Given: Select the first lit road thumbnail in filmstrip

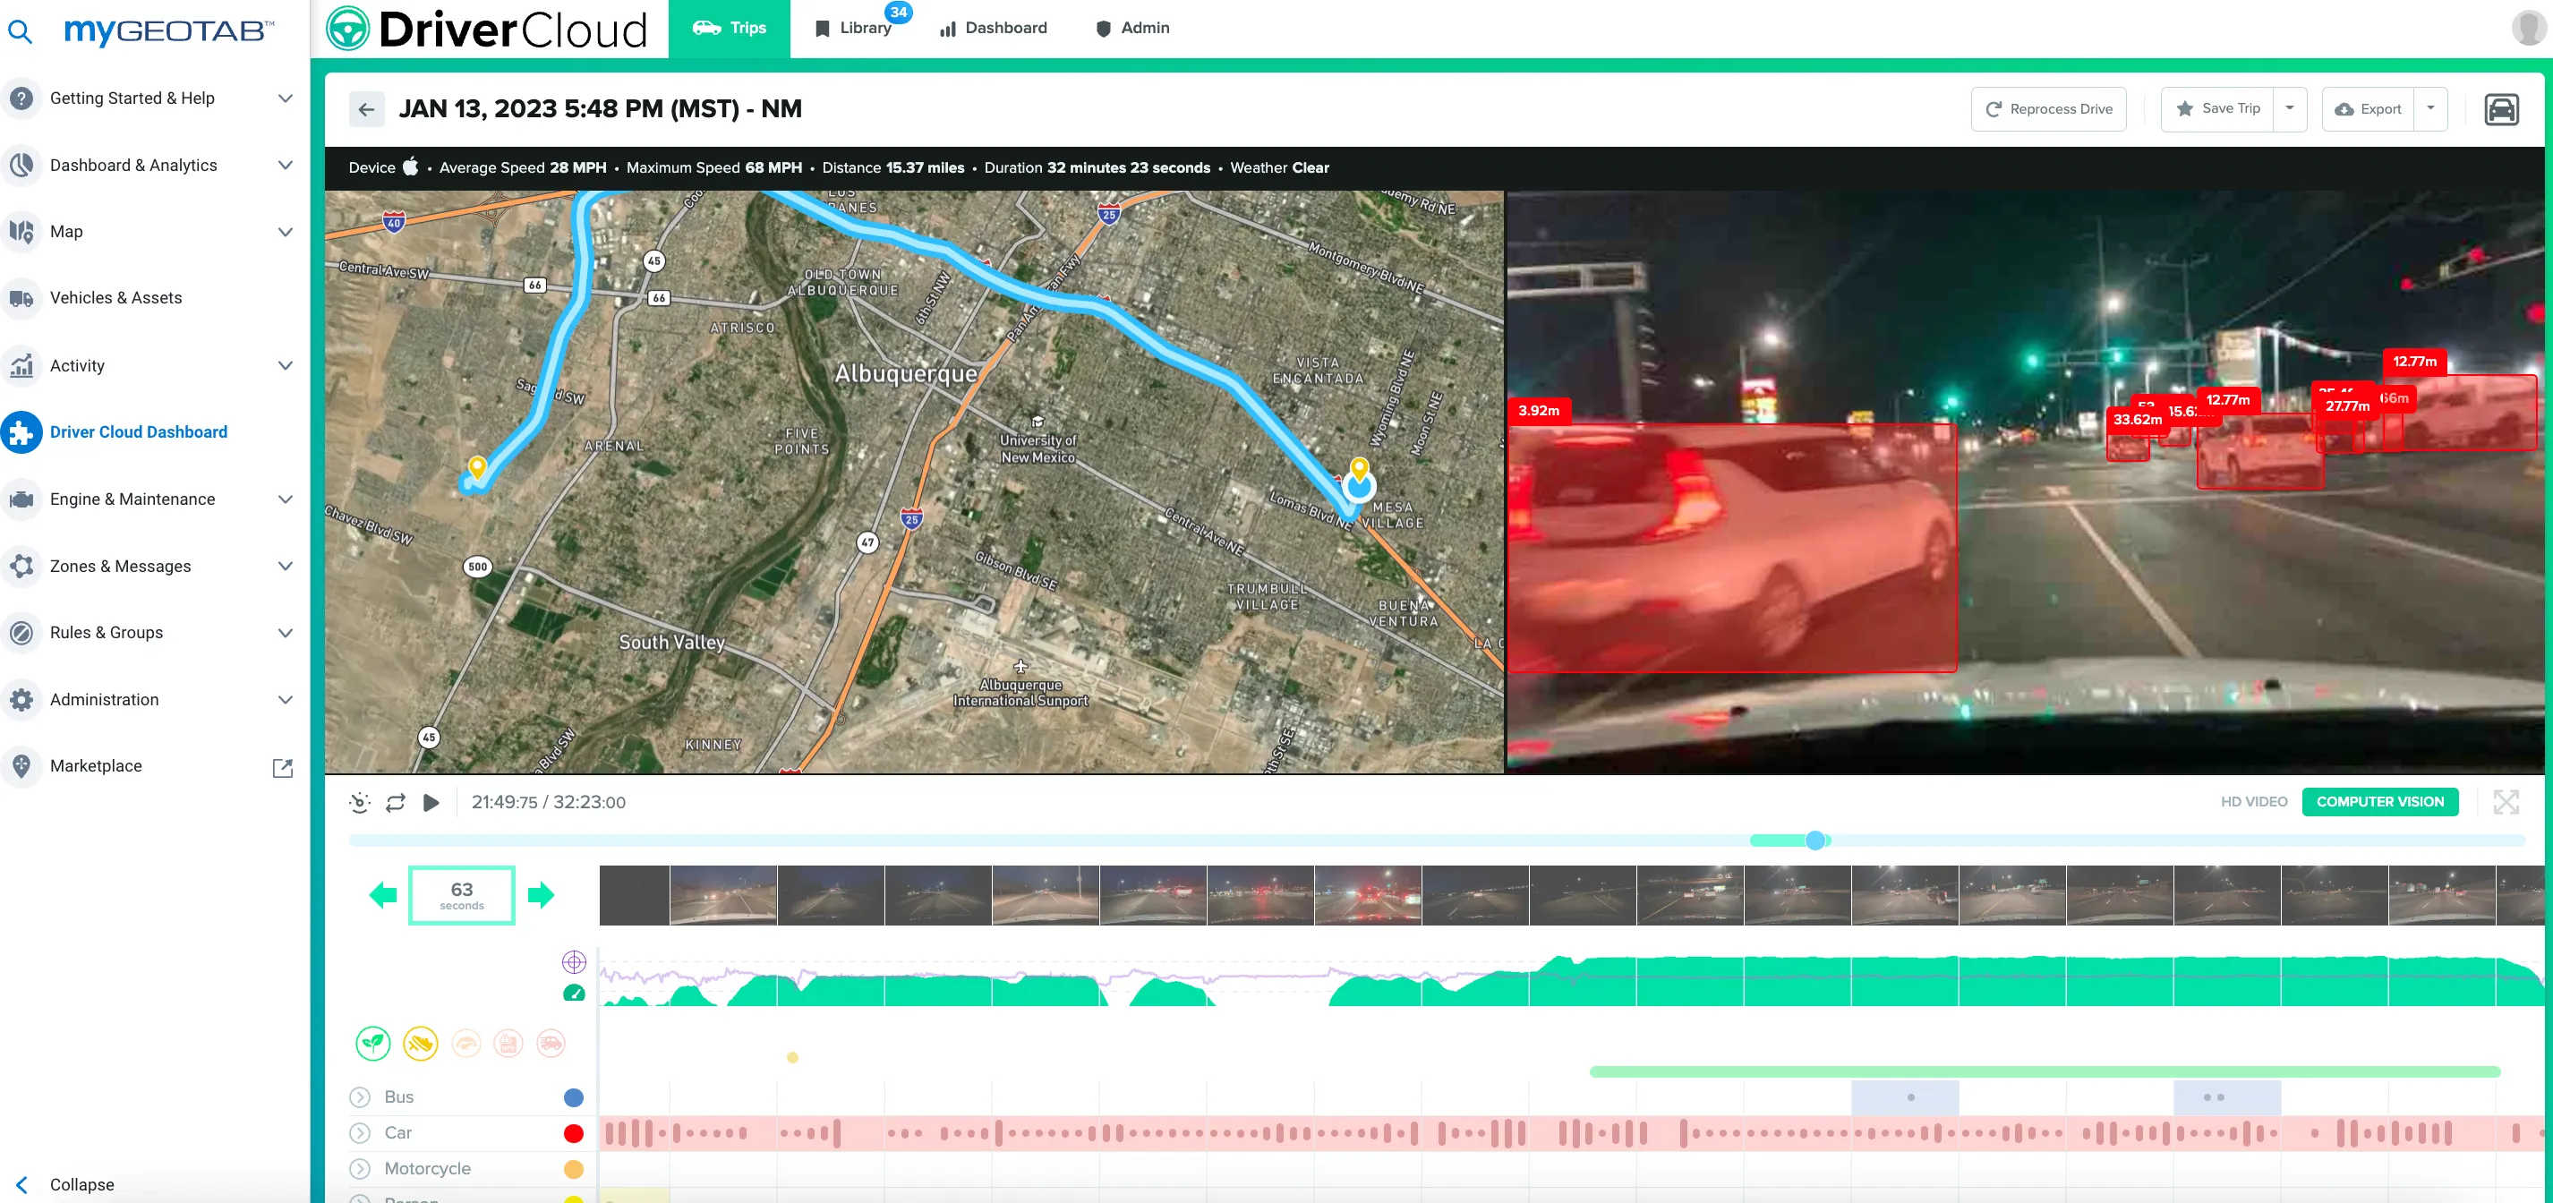Looking at the screenshot, I should (723, 895).
